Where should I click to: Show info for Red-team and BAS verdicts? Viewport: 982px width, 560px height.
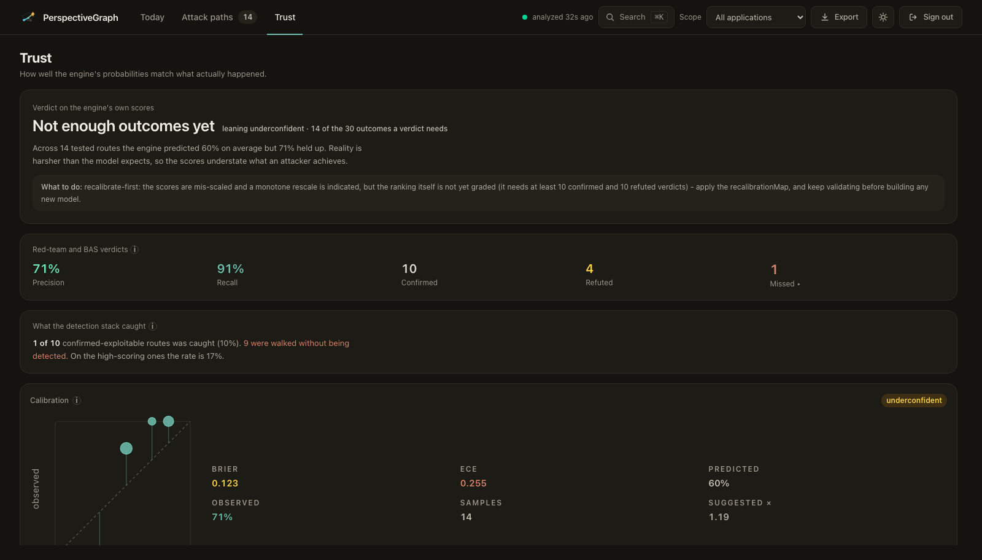[134, 250]
